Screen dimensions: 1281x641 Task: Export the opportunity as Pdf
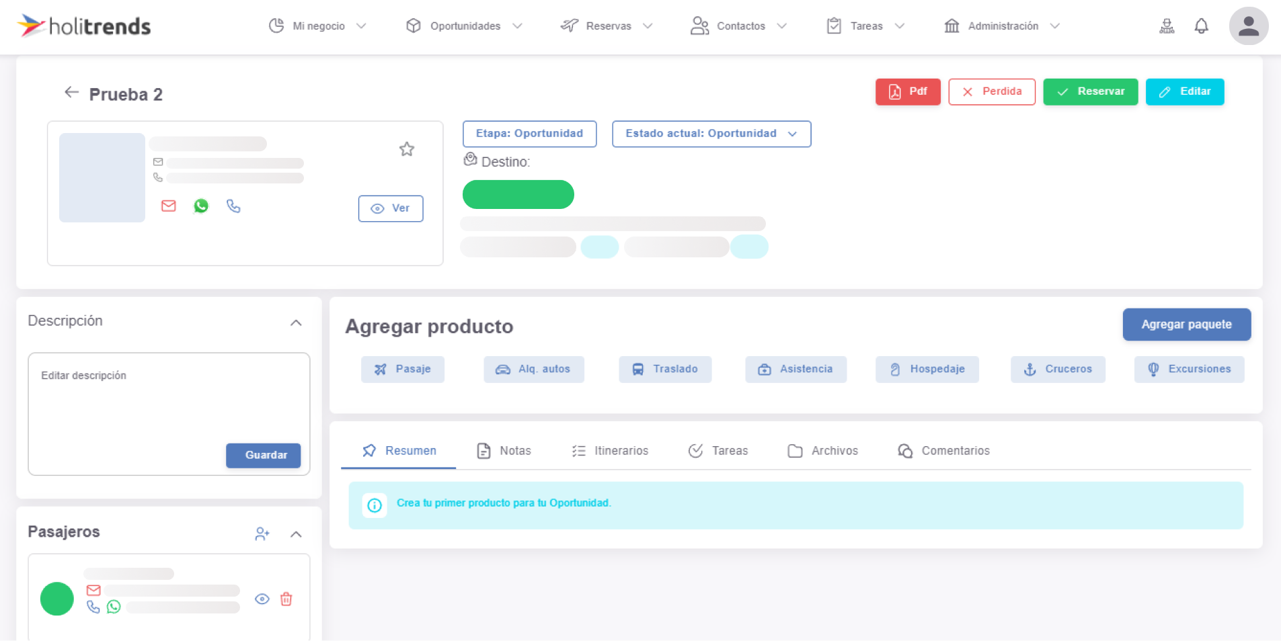click(908, 92)
